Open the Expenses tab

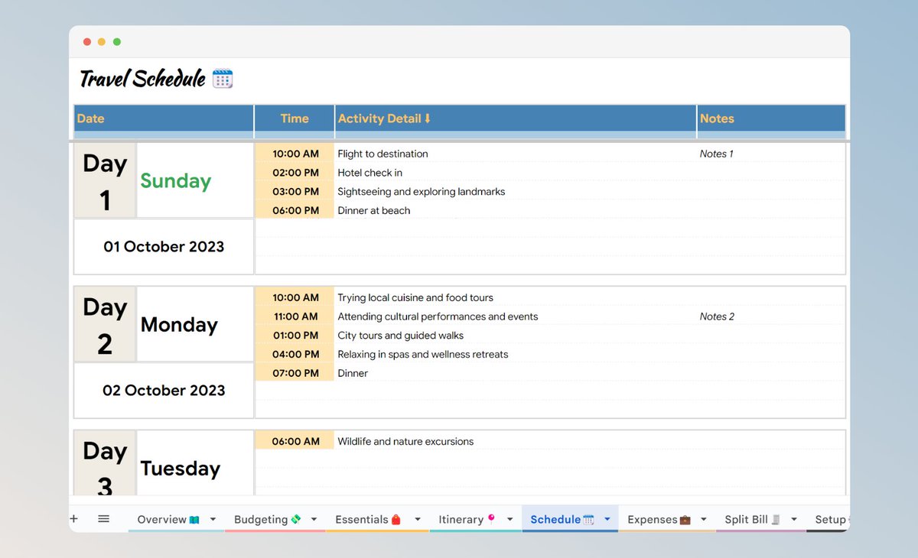pyautogui.click(x=659, y=519)
